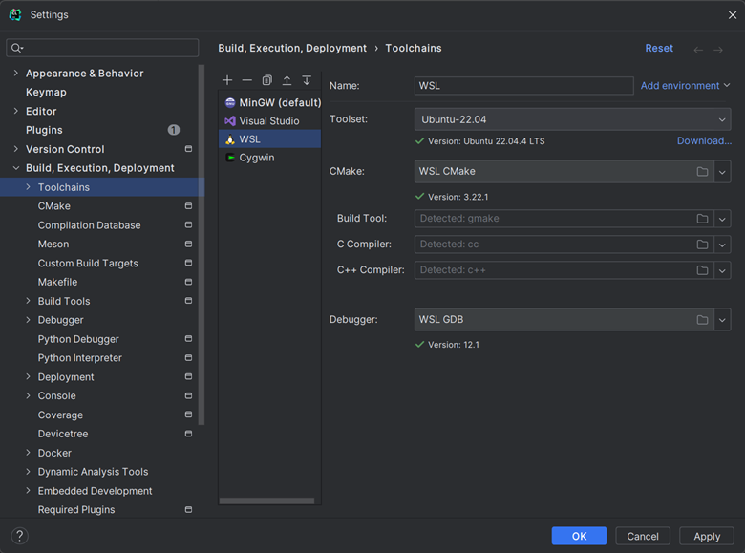Click the settings tree vertical scrollbar

[202, 245]
